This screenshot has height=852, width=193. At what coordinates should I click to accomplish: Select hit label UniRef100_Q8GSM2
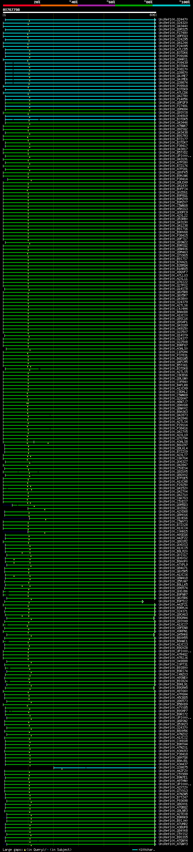[x=173, y=541]
